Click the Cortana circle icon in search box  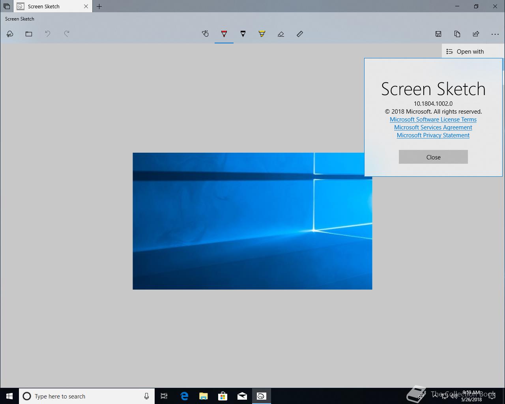point(27,396)
